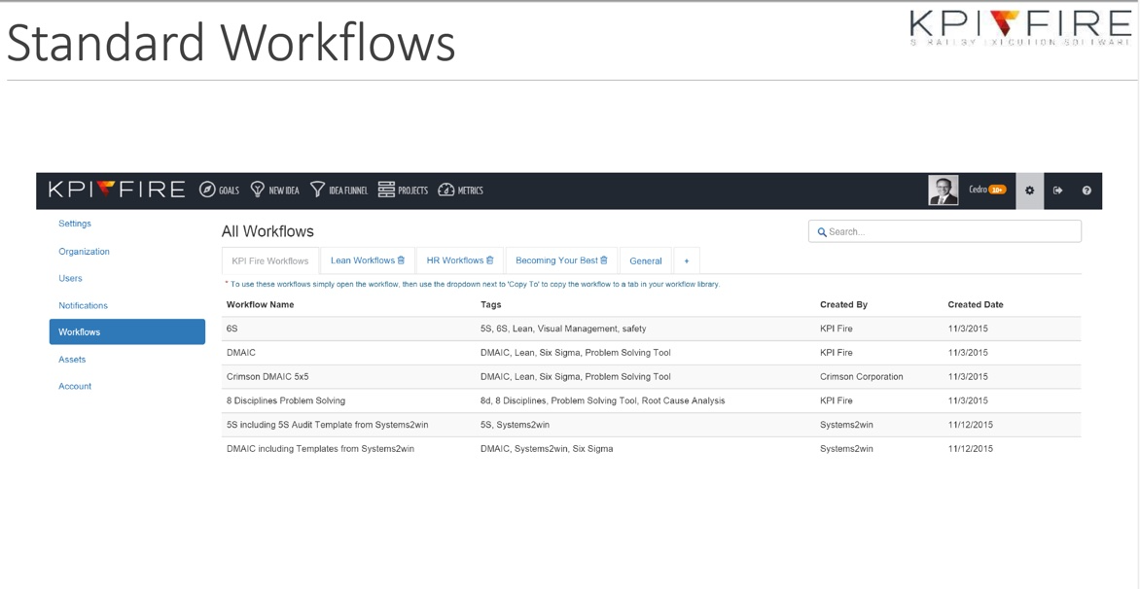The width and height of the screenshot is (1140, 589).
Task: Add a new workflow tab with plus
Action: click(x=686, y=260)
